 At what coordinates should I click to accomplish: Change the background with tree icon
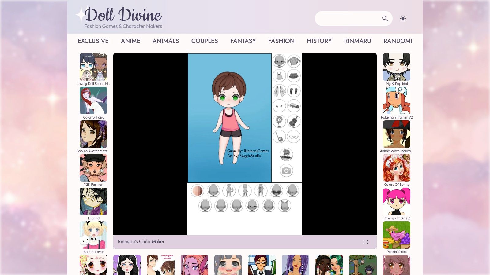pyautogui.click(x=286, y=154)
